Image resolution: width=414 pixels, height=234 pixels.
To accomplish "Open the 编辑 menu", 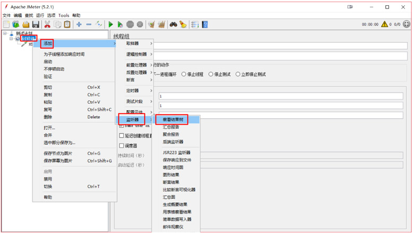I will pyautogui.click(x=18, y=15).
